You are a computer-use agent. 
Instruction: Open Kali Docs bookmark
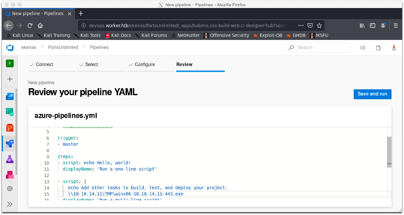[x=118, y=35]
